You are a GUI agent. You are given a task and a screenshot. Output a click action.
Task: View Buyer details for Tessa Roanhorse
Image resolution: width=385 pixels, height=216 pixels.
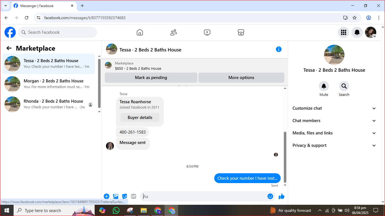[x=140, y=118]
